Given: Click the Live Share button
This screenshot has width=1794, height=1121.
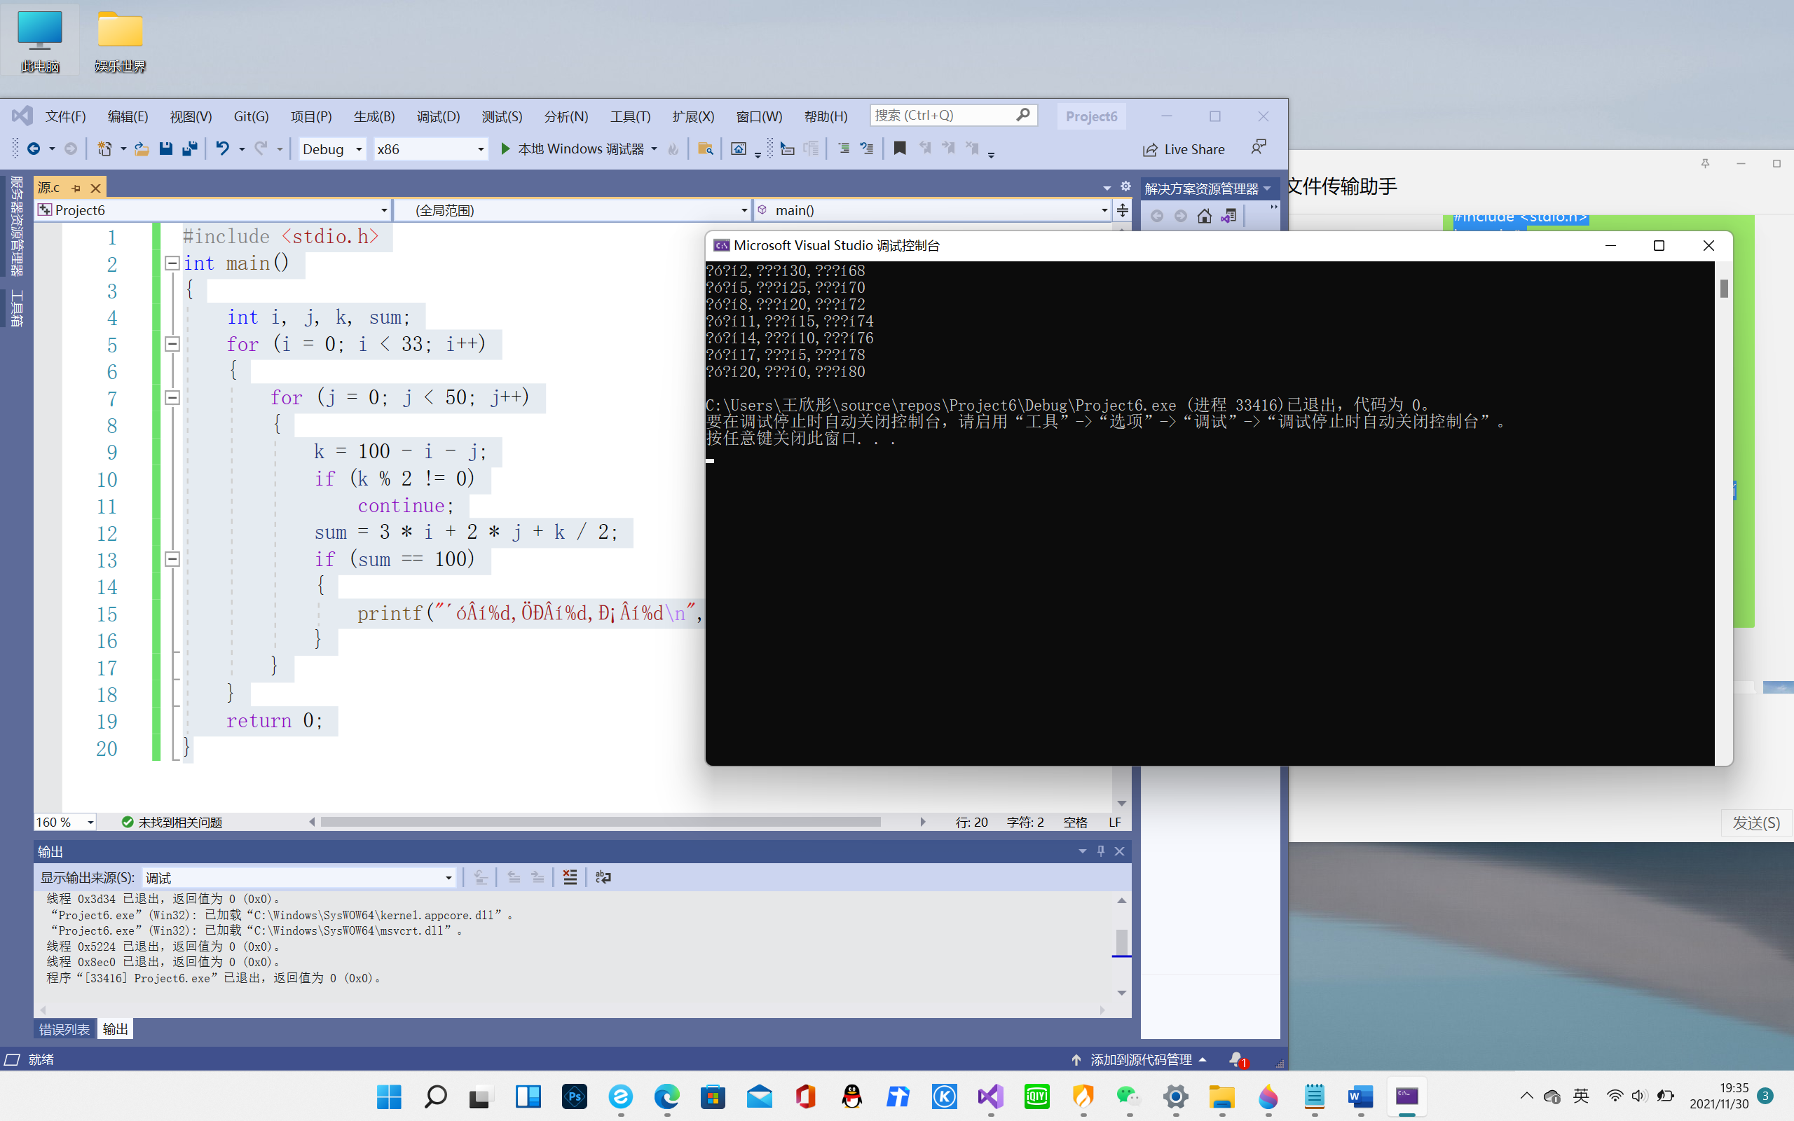Looking at the screenshot, I should coord(1184,149).
